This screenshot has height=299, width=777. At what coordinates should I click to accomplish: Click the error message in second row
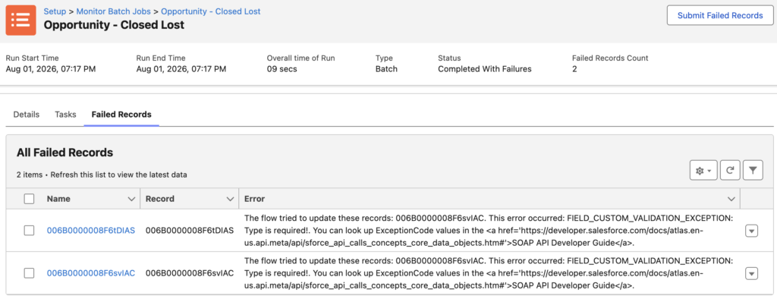click(x=489, y=273)
